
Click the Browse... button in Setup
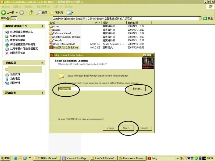[x=138, y=89]
